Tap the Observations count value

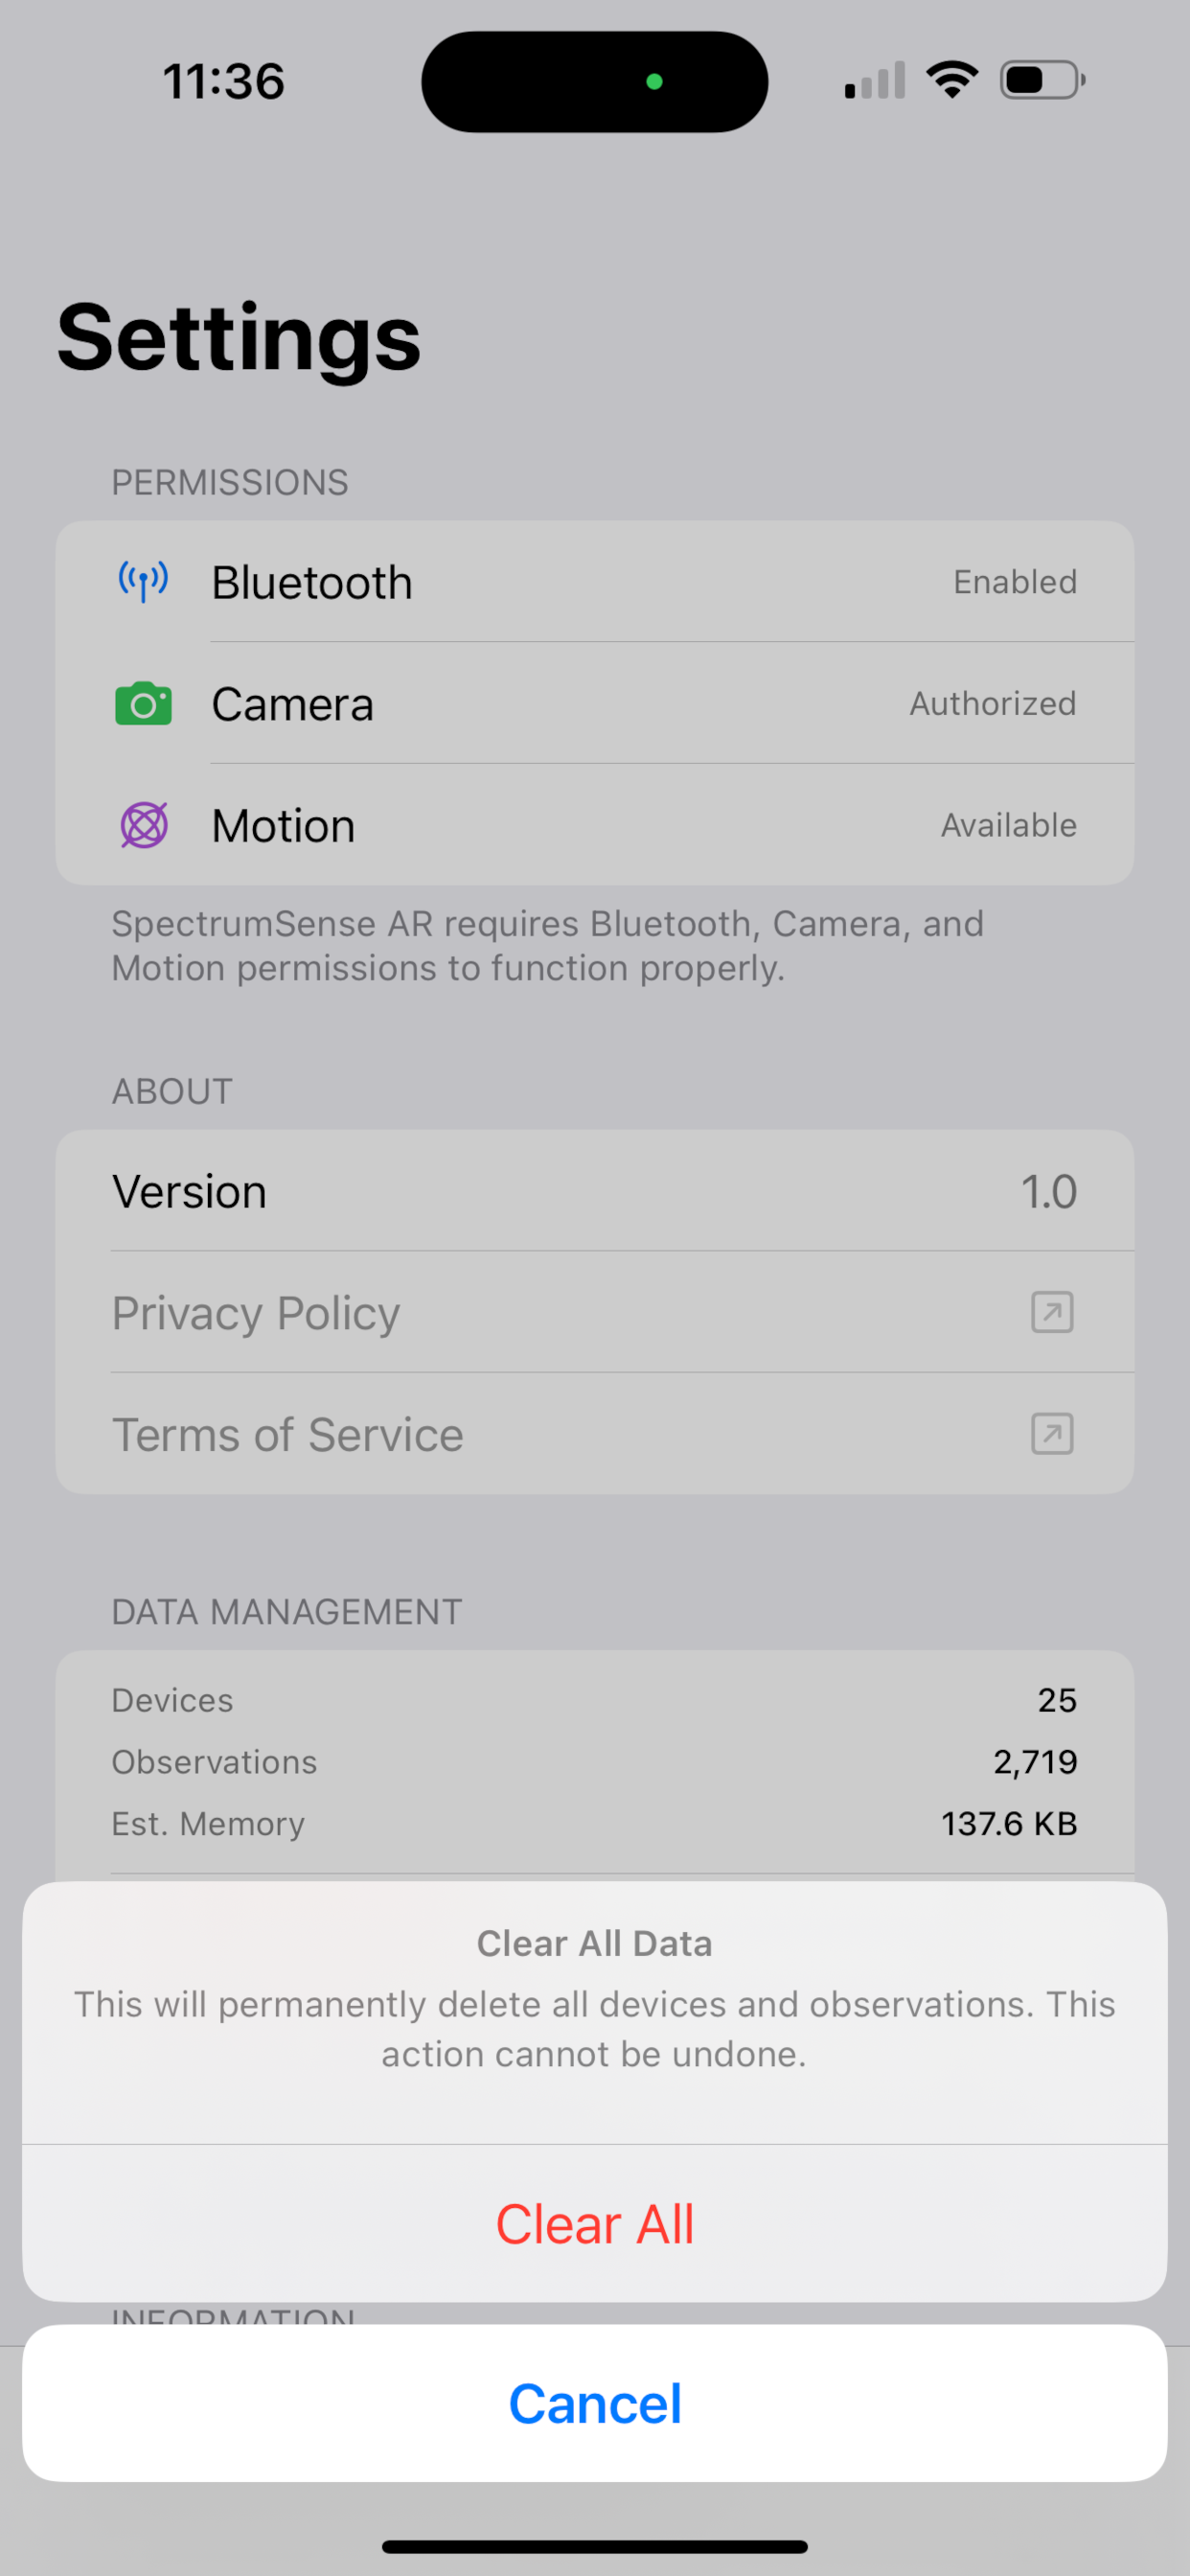[x=1035, y=1762]
